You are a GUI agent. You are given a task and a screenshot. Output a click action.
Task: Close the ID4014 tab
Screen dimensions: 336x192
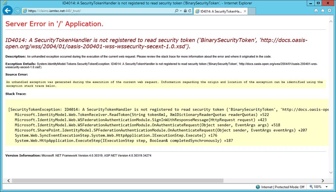tap(245, 11)
